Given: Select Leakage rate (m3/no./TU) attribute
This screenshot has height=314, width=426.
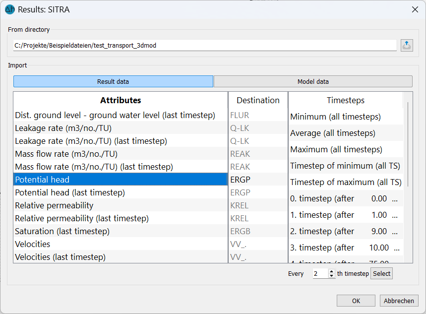Looking at the screenshot, I should [x=121, y=128].
